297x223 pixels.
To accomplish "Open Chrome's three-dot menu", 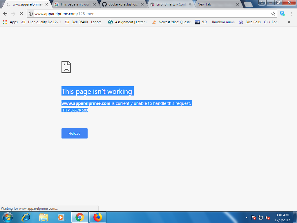I will (x=292, y=14).
